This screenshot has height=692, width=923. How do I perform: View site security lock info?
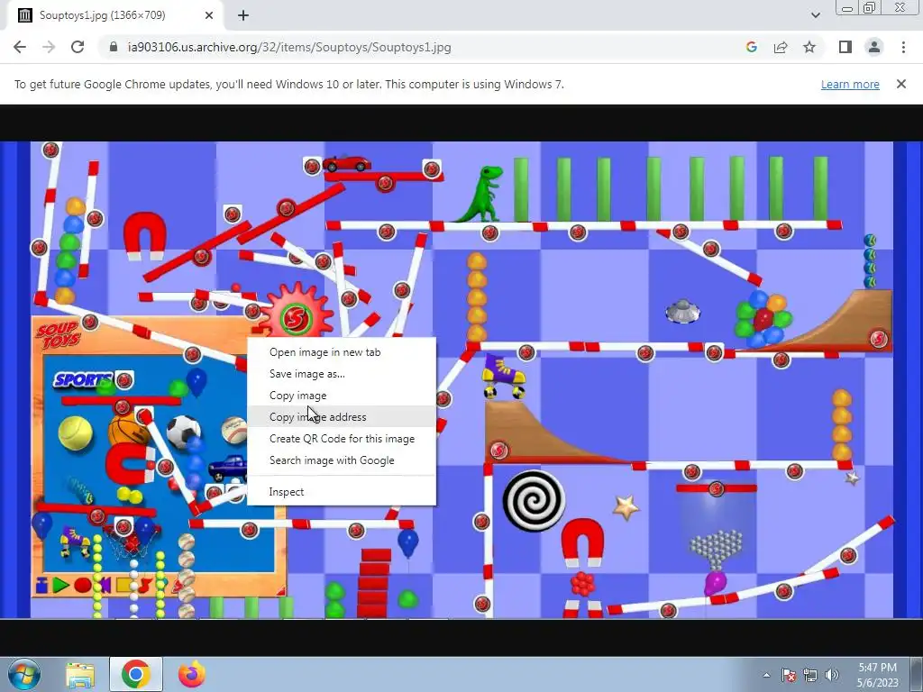click(x=114, y=47)
